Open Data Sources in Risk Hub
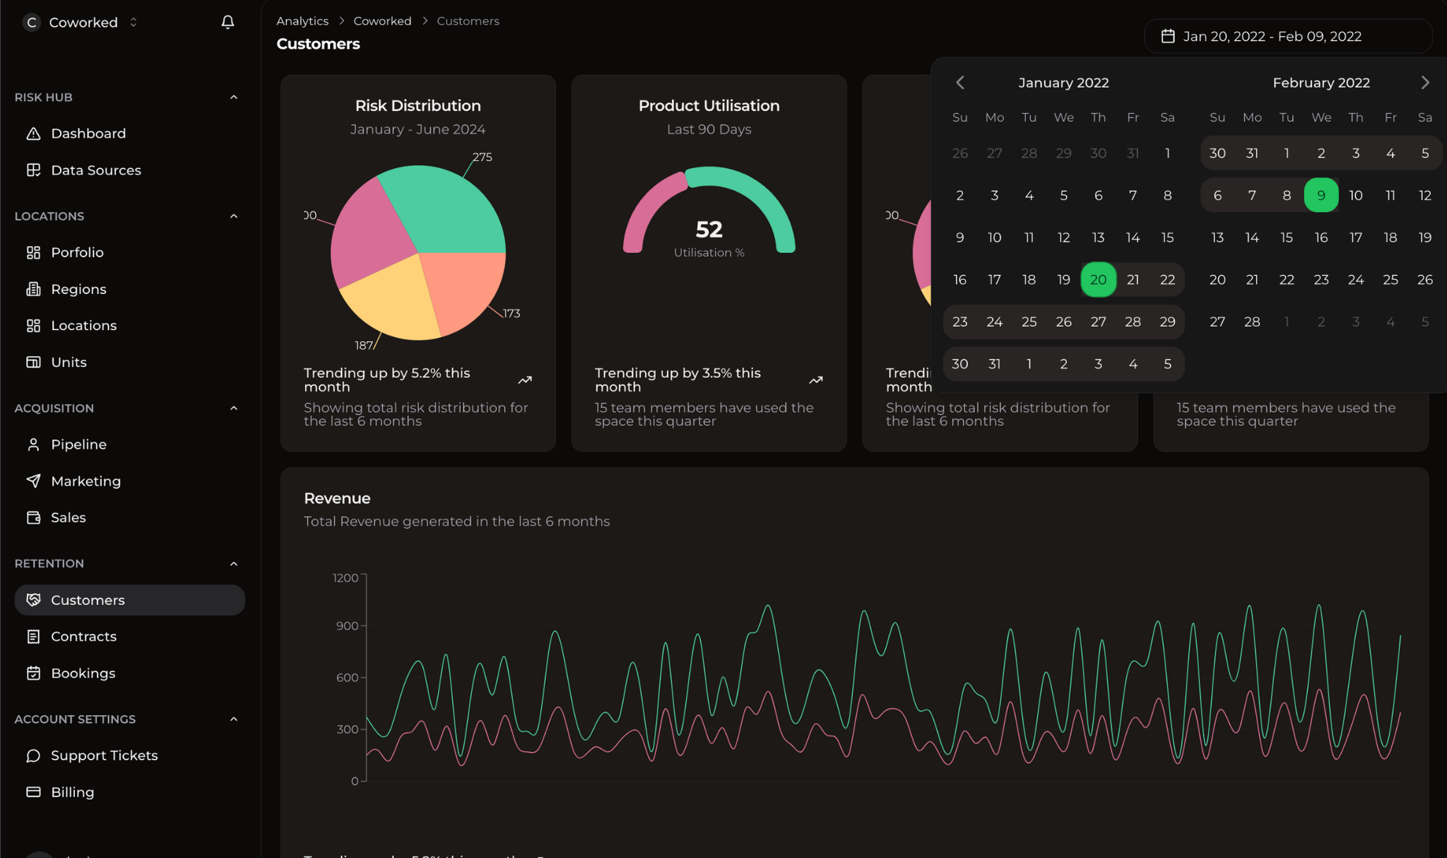 pos(95,170)
